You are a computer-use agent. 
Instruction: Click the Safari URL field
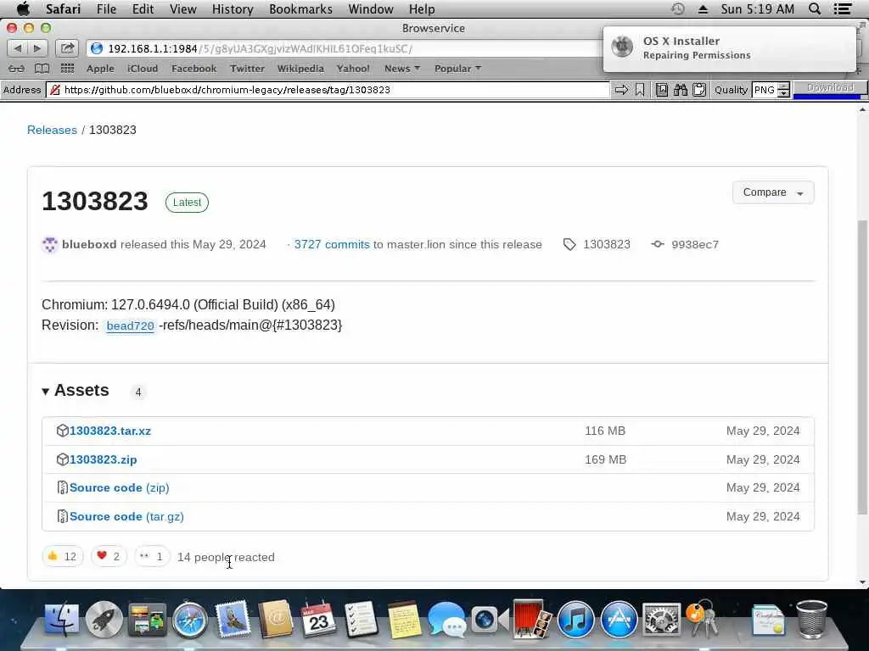[345, 48]
